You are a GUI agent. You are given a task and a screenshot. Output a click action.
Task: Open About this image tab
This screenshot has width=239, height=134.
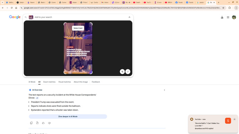[x=81, y=82]
